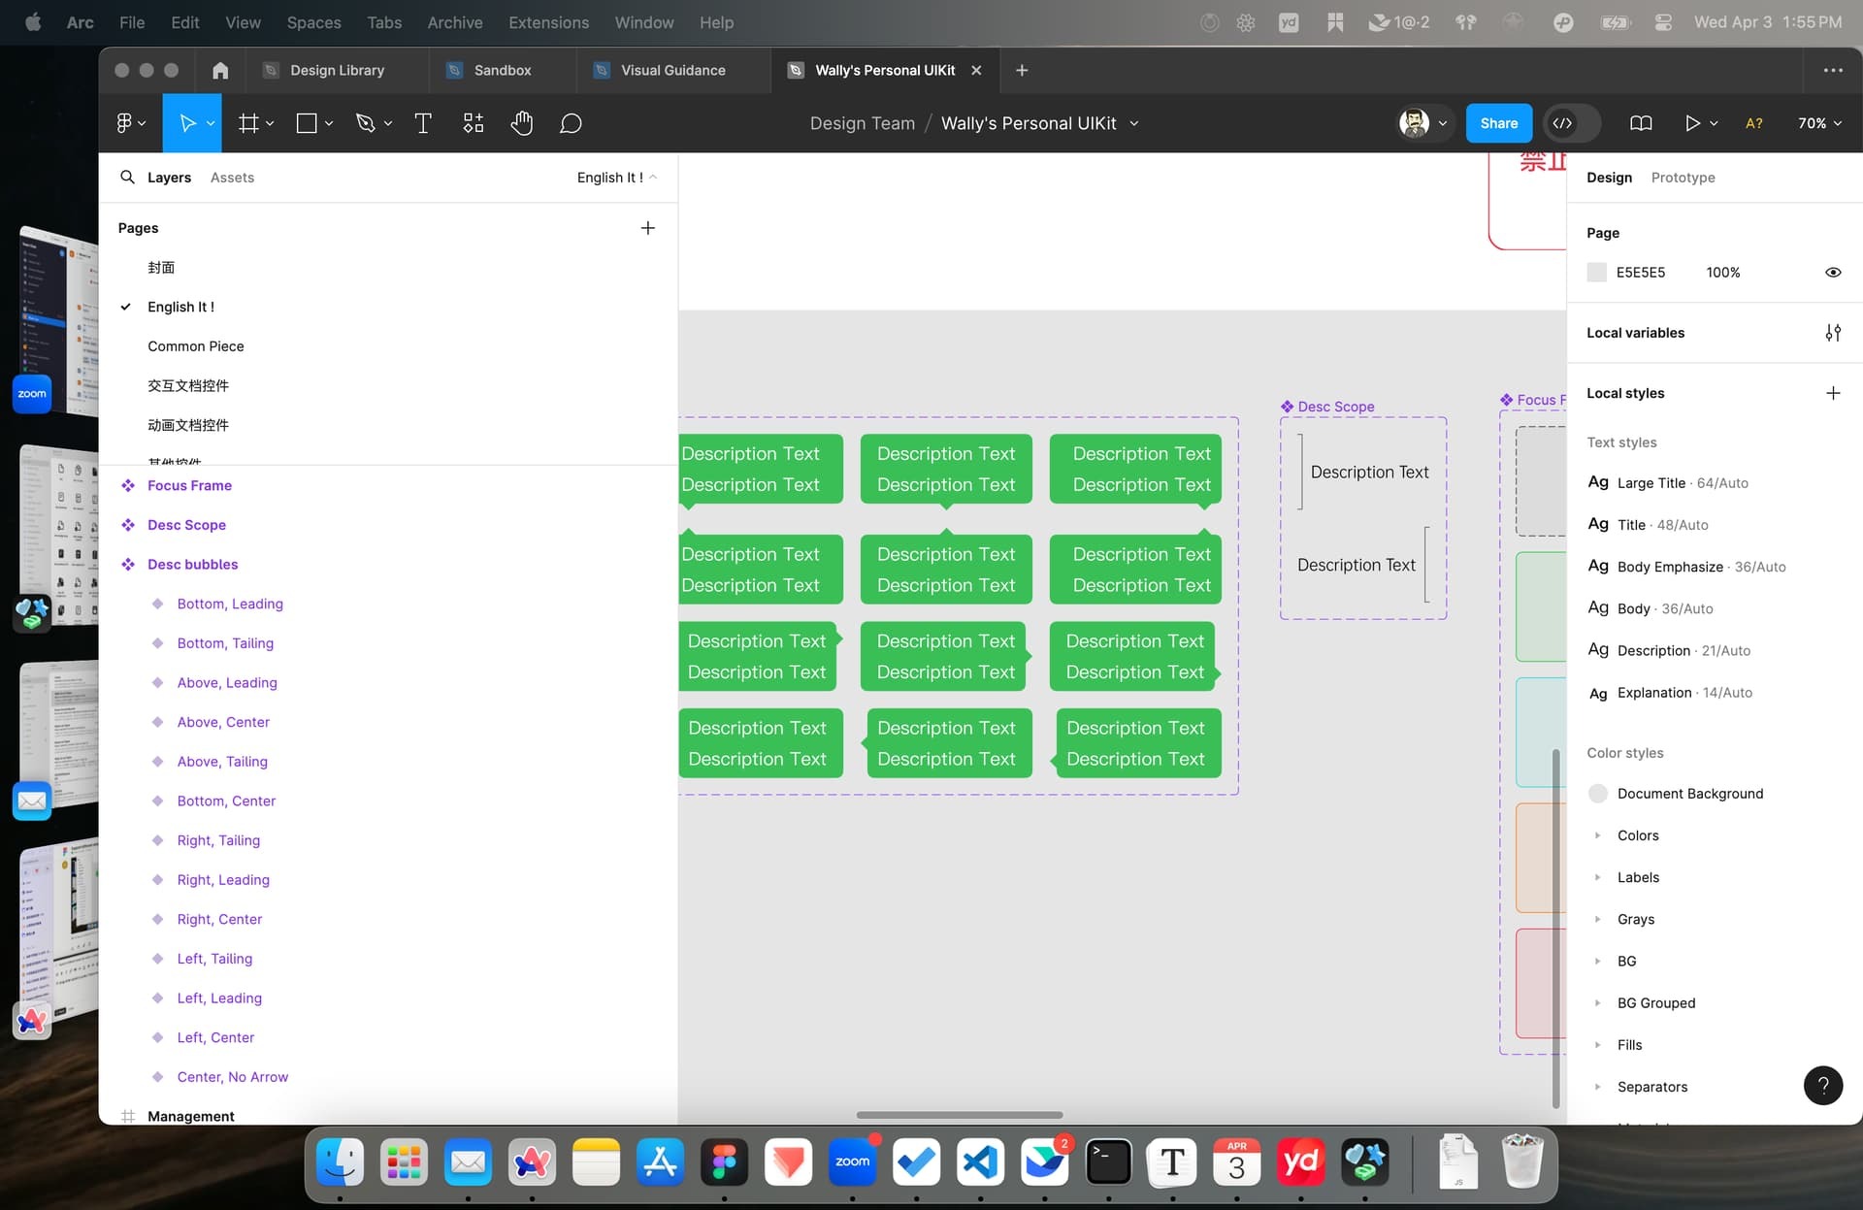Expand the Grays style group
1863x1210 pixels.
(x=1598, y=918)
